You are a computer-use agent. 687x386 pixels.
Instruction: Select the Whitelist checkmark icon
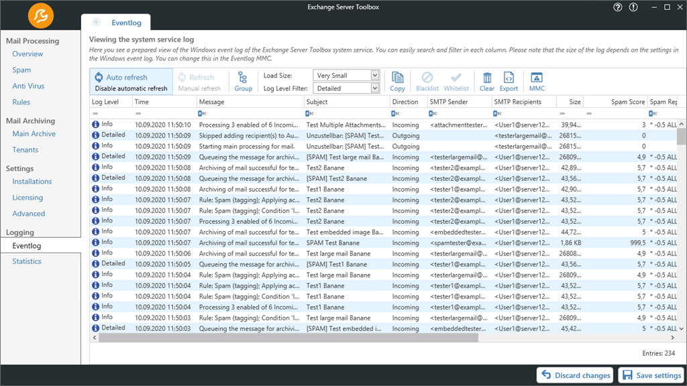456,79
